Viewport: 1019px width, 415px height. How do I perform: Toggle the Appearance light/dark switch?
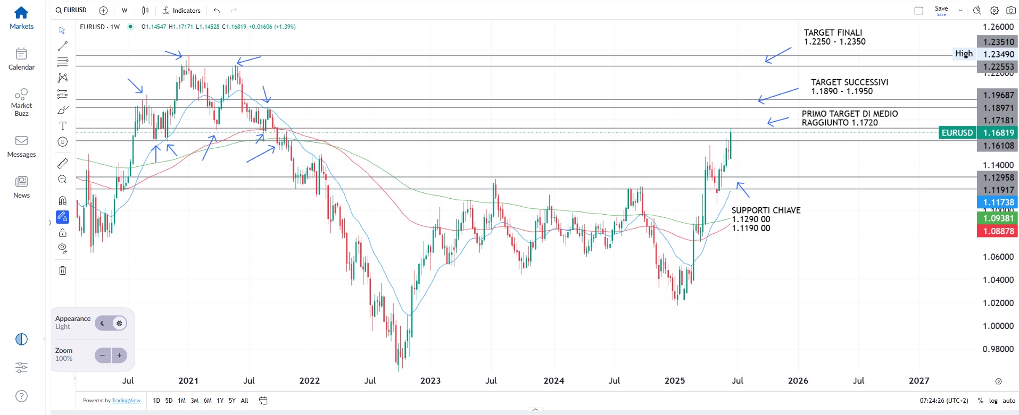(x=111, y=323)
